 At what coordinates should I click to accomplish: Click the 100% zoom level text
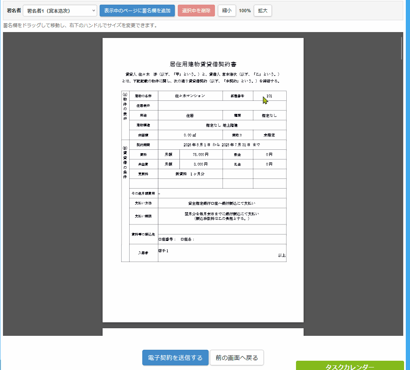coord(245,11)
